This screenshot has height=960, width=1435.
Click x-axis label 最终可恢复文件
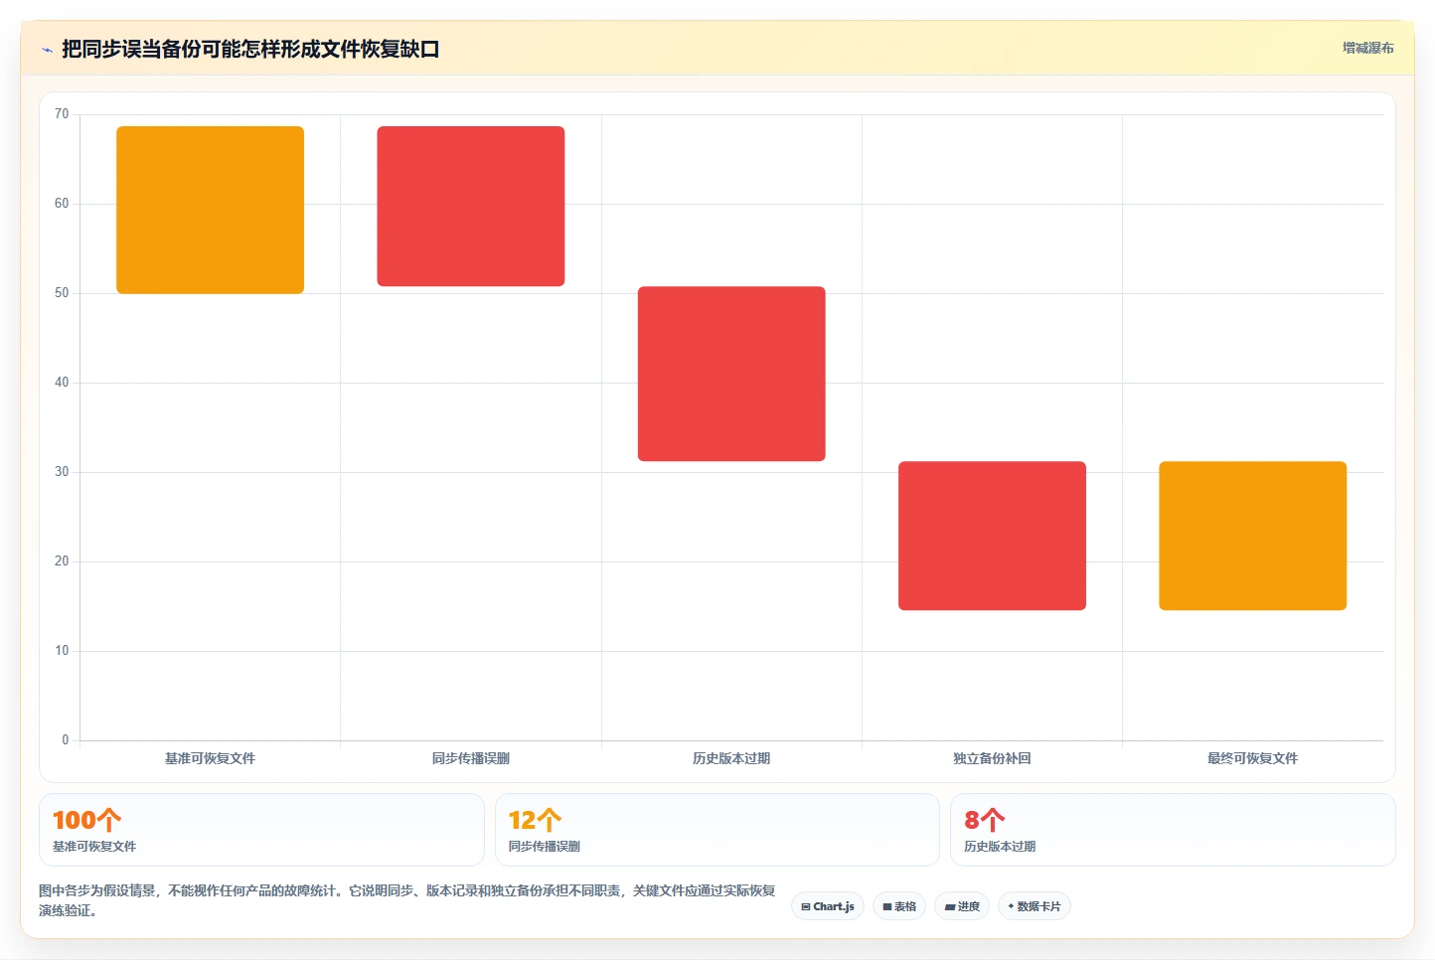[1252, 758]
